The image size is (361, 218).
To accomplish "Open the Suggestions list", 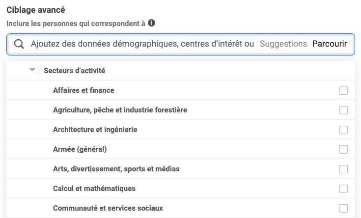I will click(283, 44).
